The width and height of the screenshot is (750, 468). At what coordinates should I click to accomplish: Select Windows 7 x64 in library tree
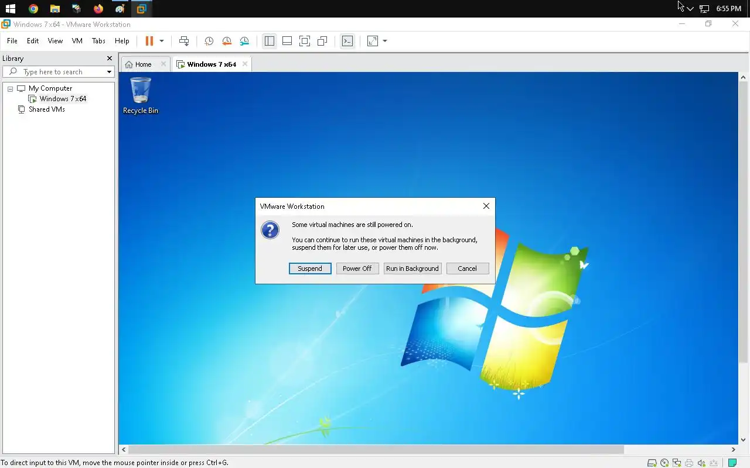point(63,99)
